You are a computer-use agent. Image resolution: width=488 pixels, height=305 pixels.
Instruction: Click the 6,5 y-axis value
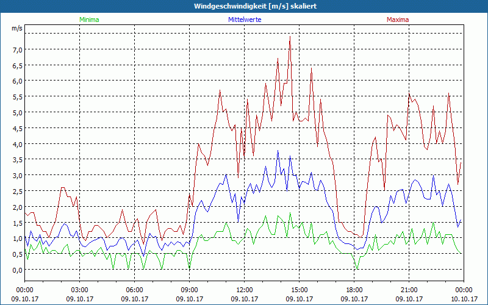click(18, 66)
